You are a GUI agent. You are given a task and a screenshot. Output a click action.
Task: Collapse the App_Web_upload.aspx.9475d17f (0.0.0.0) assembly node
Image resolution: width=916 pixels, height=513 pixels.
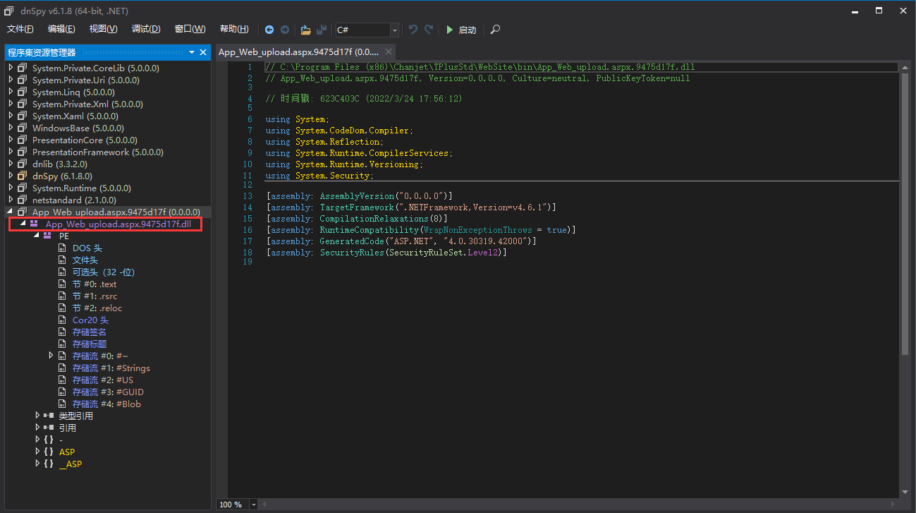click(11, 212)
